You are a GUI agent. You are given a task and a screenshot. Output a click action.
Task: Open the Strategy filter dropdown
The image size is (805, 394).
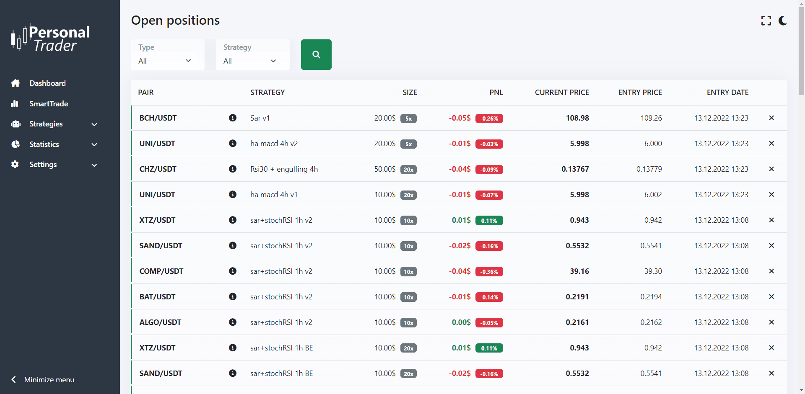[x=252, y=55]
